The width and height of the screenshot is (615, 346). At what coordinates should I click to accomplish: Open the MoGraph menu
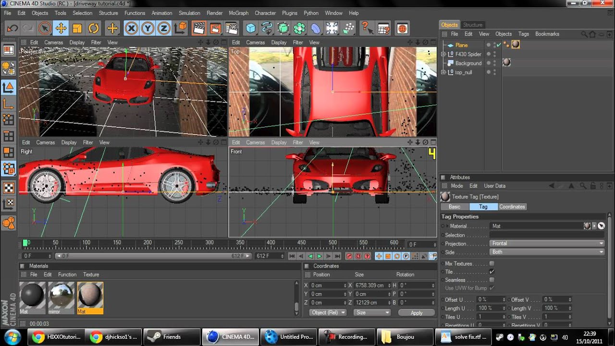(239, 13)
